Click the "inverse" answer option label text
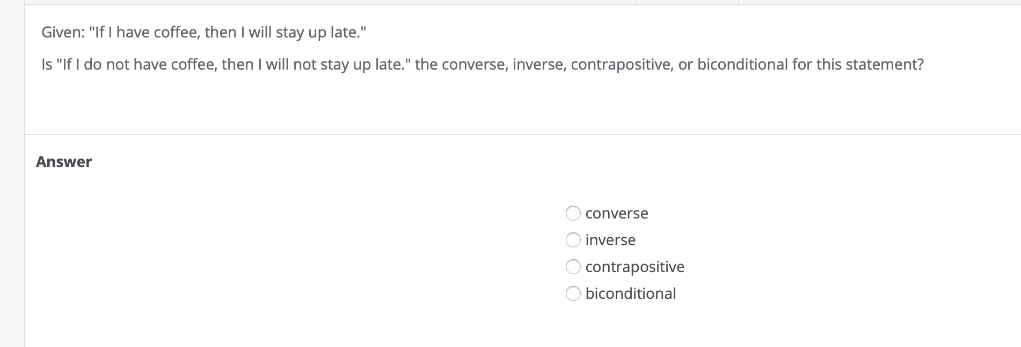The height and width of the screenshot is (347, 1021). [x=610, y=240]
